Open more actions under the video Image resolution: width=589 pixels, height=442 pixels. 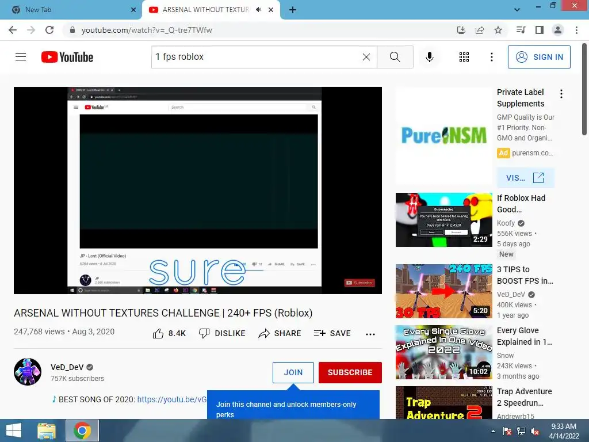tap(370, 334)
